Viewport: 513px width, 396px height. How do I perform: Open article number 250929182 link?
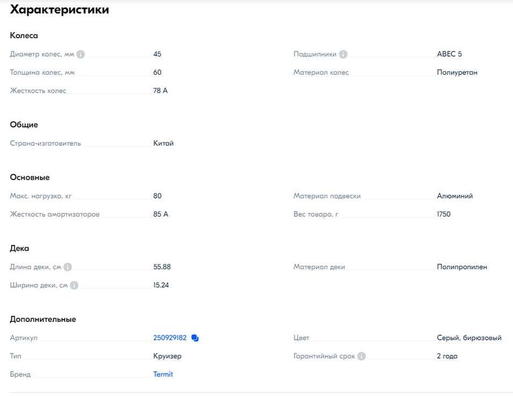pyautogui.click(x=170, y=338)
